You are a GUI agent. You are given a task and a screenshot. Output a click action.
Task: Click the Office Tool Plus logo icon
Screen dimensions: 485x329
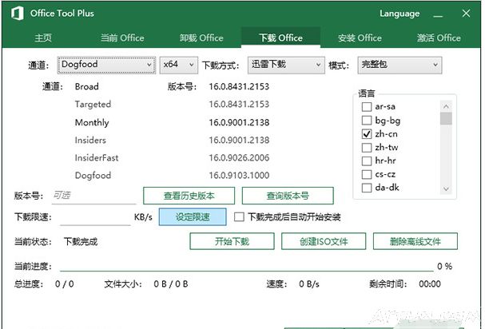(x=18, y=14)
